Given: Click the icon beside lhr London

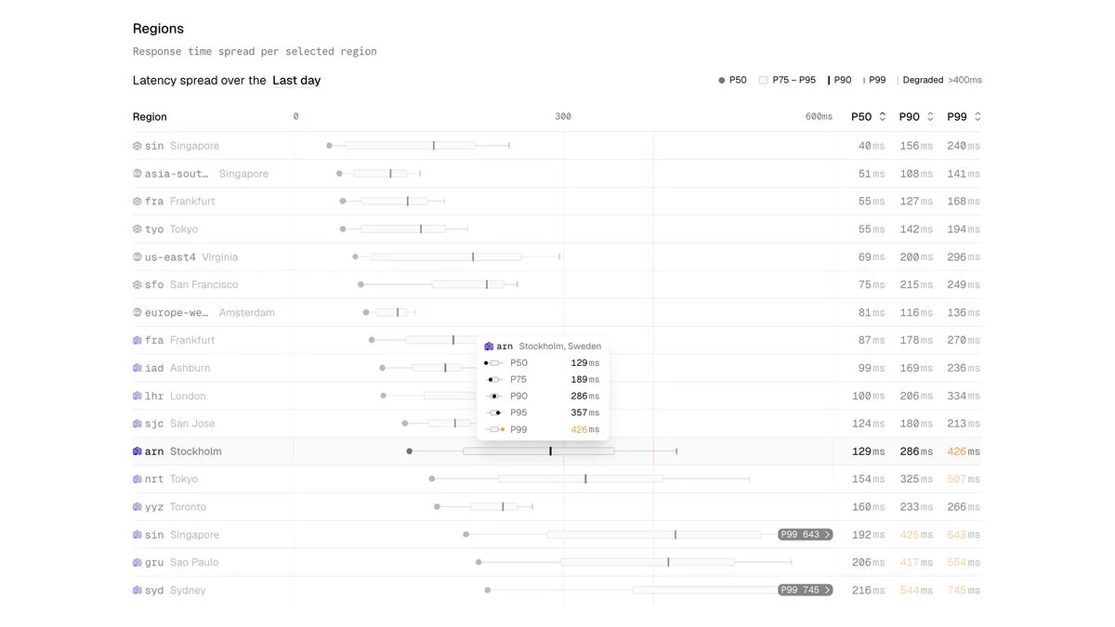Looking at the screenshot, I should click(138, 396).
